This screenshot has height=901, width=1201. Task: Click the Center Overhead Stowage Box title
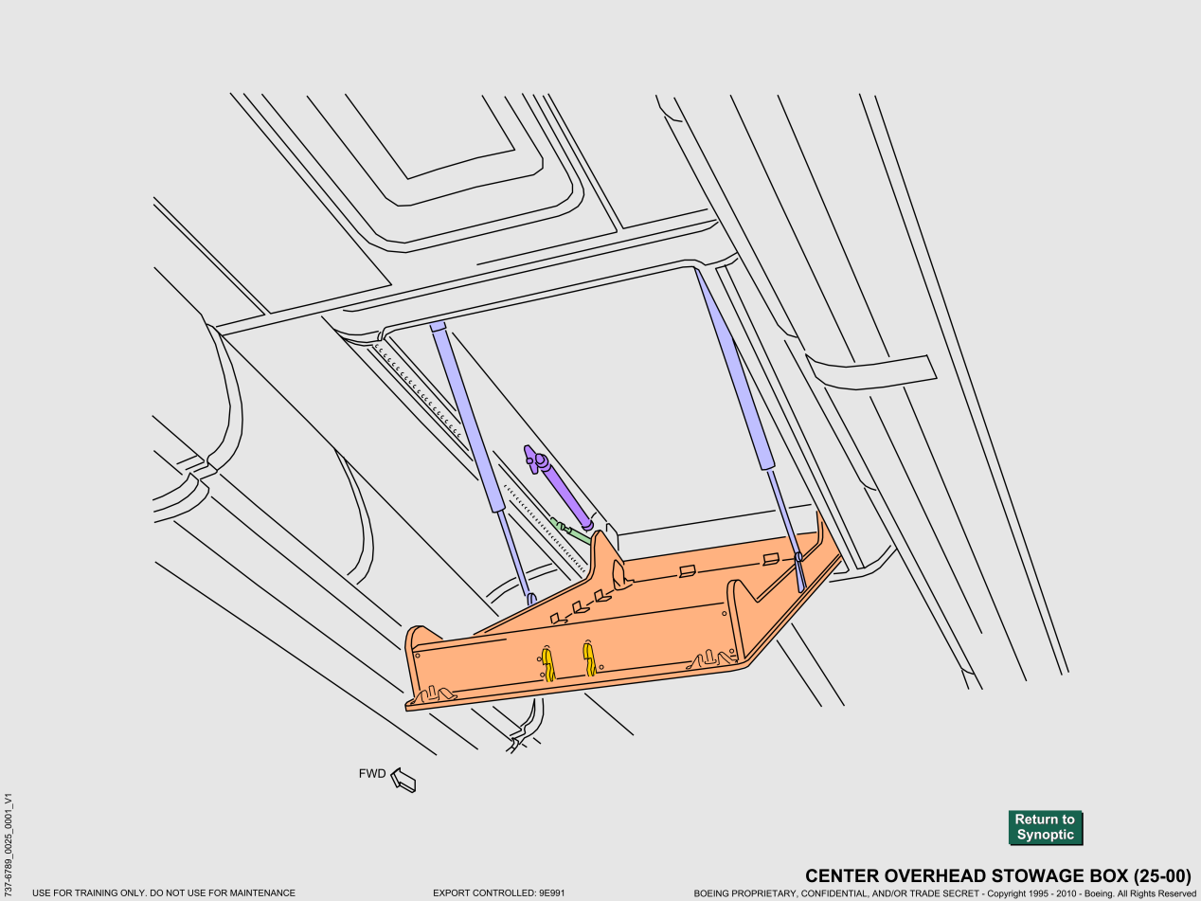coord(997,875)
